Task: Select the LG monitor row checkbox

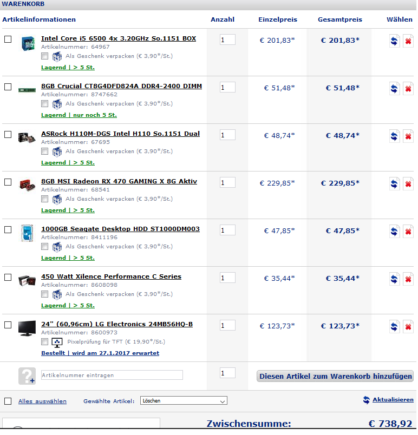Action: tap(8, 325)
